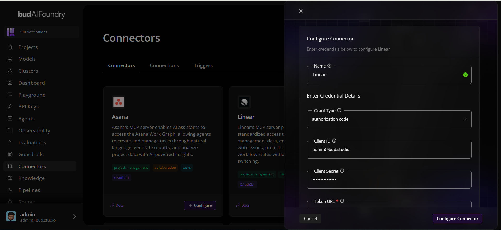Click the Cancel button
This screenshot has height=230, width=501.
coord(310,219)
